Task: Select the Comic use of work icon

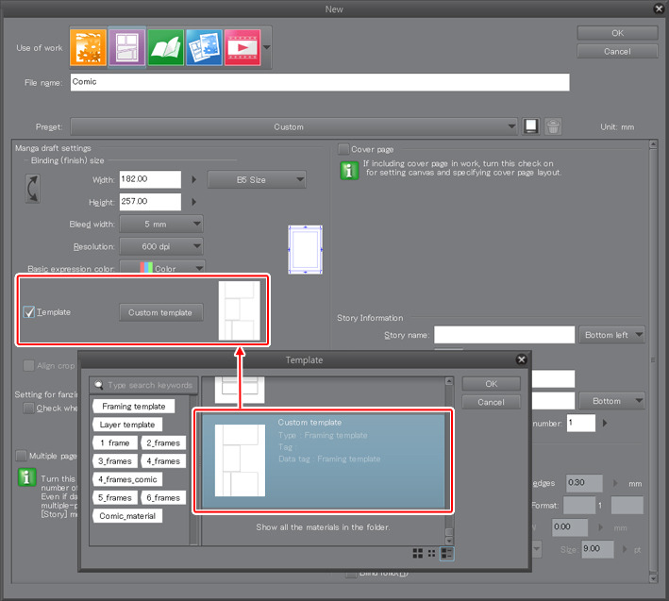Action: (x=126, y=48)
